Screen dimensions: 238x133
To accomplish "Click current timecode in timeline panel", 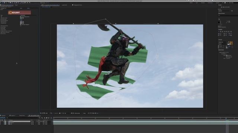I will pyautogui.click(x=3, y=117).
